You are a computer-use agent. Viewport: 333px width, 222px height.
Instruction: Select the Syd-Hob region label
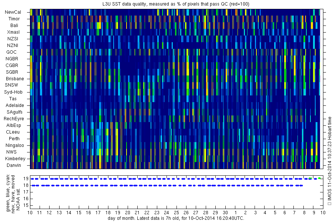13,92
